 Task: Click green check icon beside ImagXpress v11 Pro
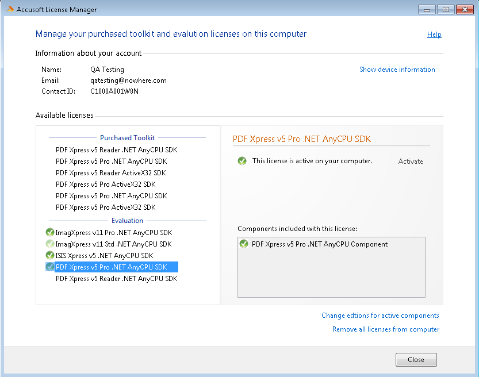(x=50, y=233)
